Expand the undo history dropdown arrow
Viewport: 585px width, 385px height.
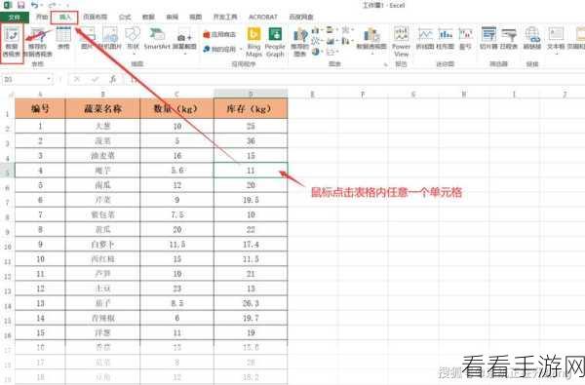coord(41,5)
